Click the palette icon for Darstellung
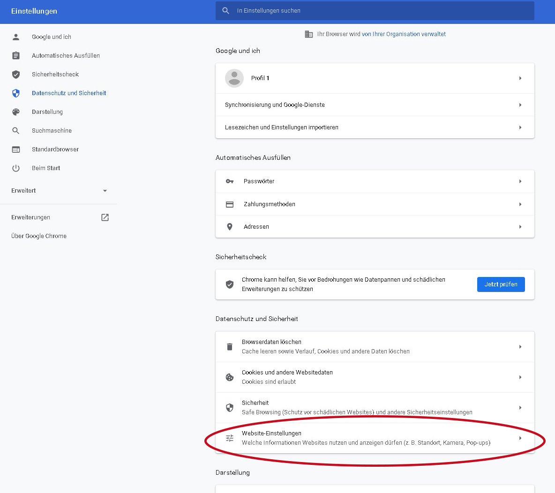 click(16, 112)
